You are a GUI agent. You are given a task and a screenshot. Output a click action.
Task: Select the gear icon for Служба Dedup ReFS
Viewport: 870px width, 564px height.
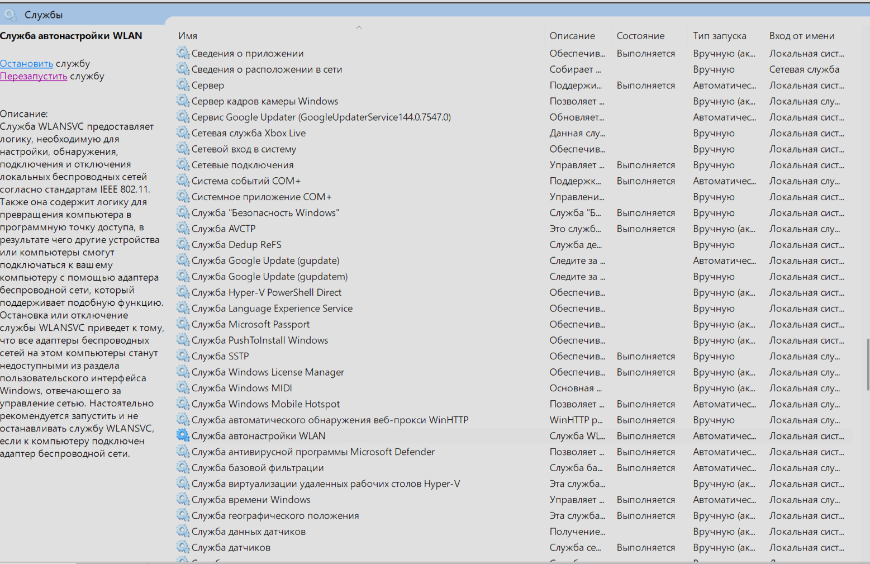coord(183,244)
